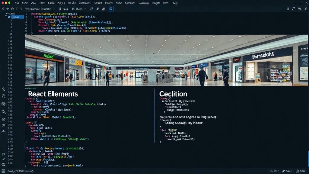
Task: Collapse the top tree node in file sidebar
Action: coord(7,14)
